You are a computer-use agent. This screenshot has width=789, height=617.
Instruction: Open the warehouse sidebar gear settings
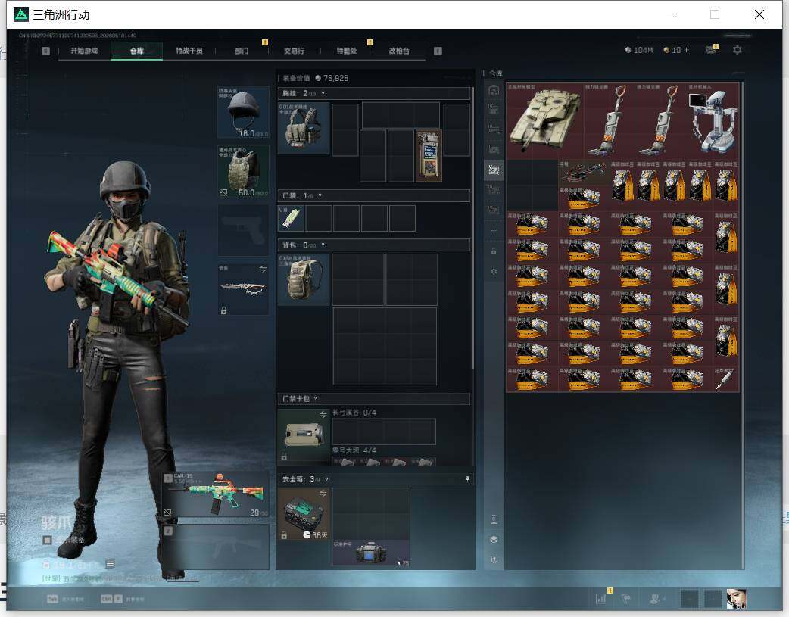(494, 271)
